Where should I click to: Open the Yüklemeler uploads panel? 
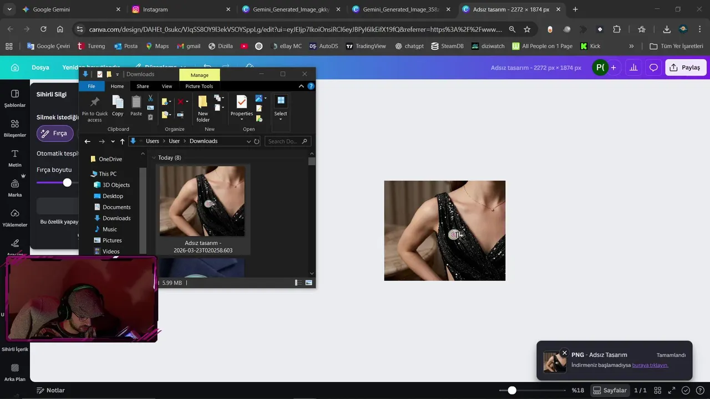coord(15,218)
